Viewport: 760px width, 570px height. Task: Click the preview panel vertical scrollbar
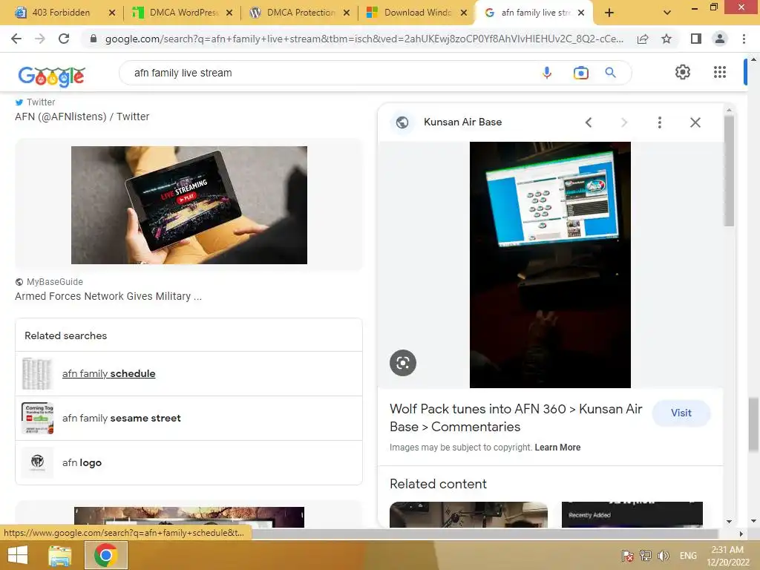click(729, 170)
